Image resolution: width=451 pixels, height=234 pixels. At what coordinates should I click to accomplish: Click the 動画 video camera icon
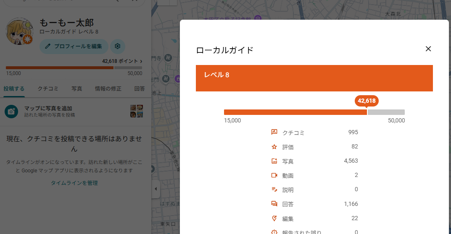(274, 175)
